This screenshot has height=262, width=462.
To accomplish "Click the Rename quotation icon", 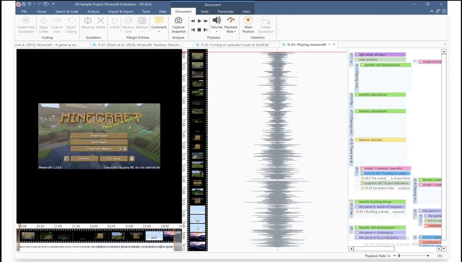I will (87, 21).
